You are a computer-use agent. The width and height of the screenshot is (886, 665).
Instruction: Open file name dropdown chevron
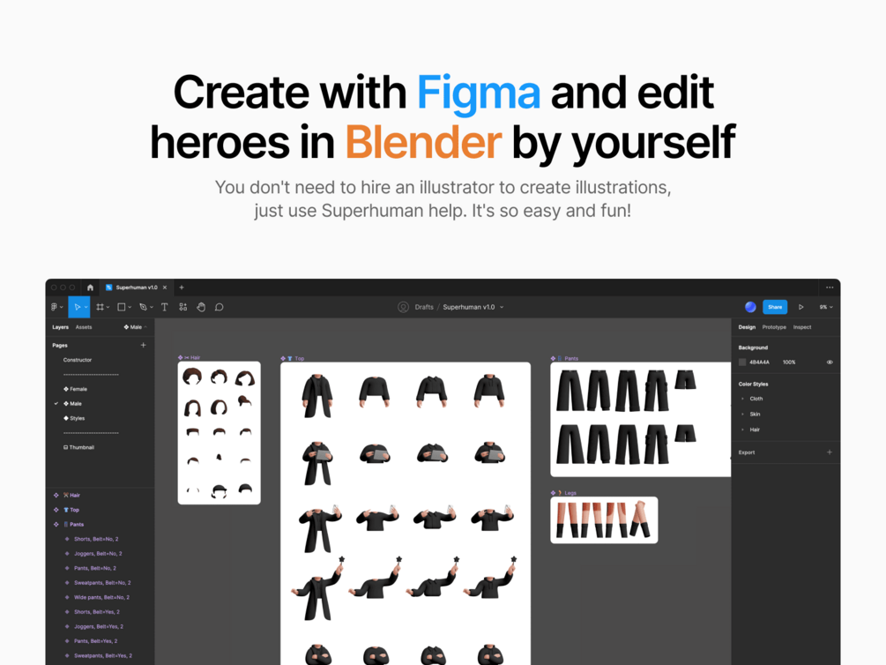click(x=502, y=307)
